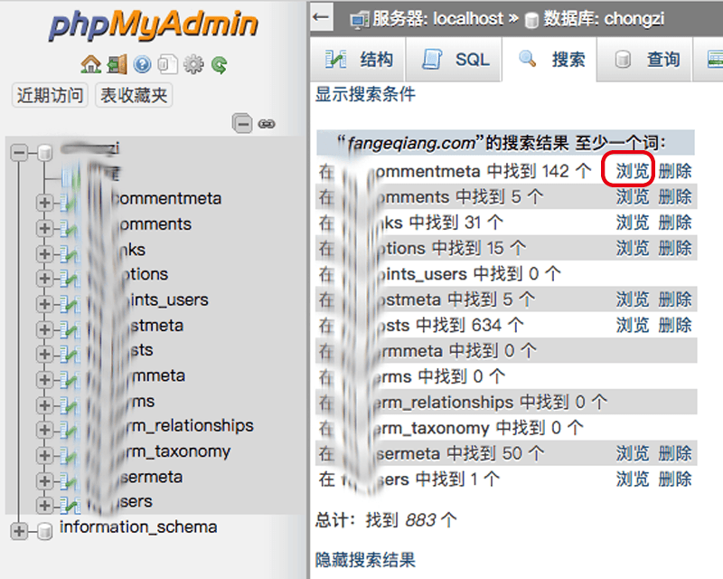
Task: Click the back arrow beside server breadcrumb
Action: coord(322,17)
